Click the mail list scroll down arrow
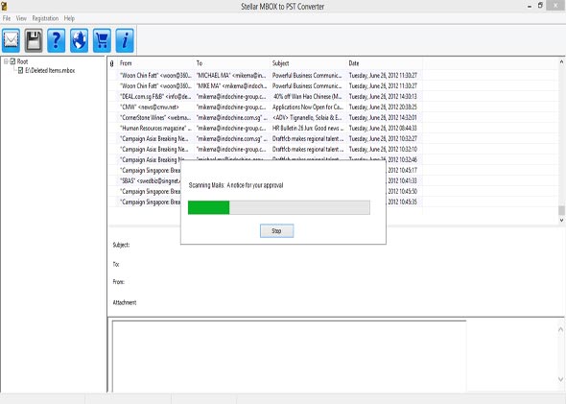 [x=561, y=220]
